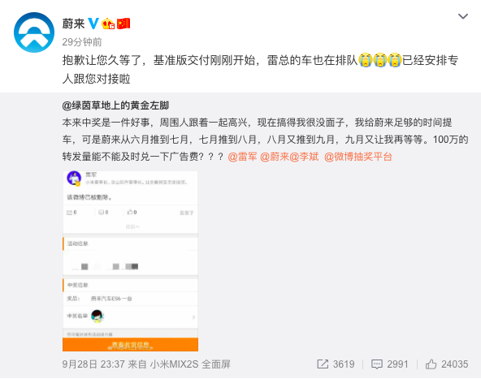Open the @李斌 mention link
The width and height of the screenshot is (481, 379).
click(304, 157)
